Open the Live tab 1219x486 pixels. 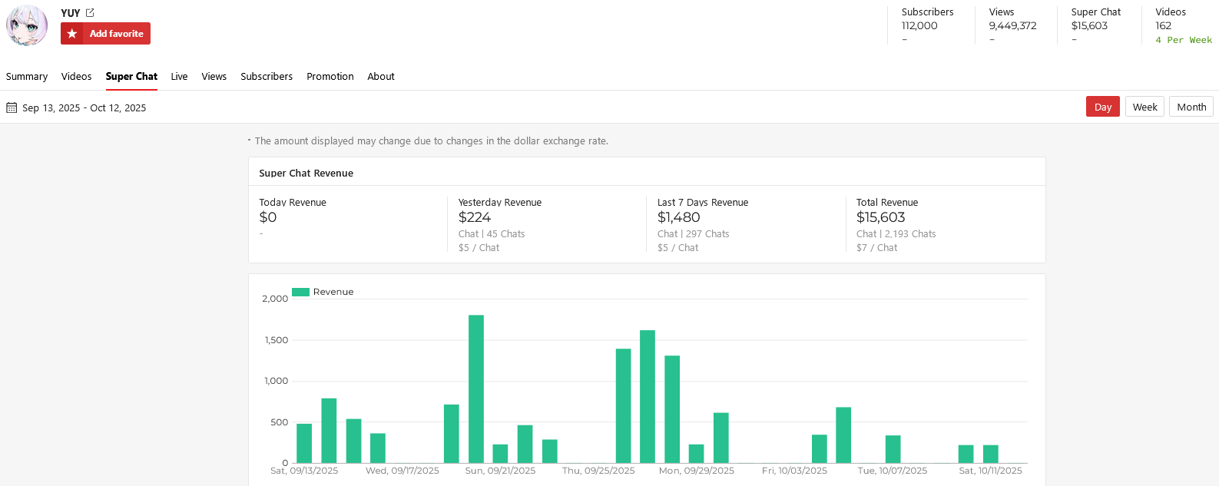click(x=179, y=77)
